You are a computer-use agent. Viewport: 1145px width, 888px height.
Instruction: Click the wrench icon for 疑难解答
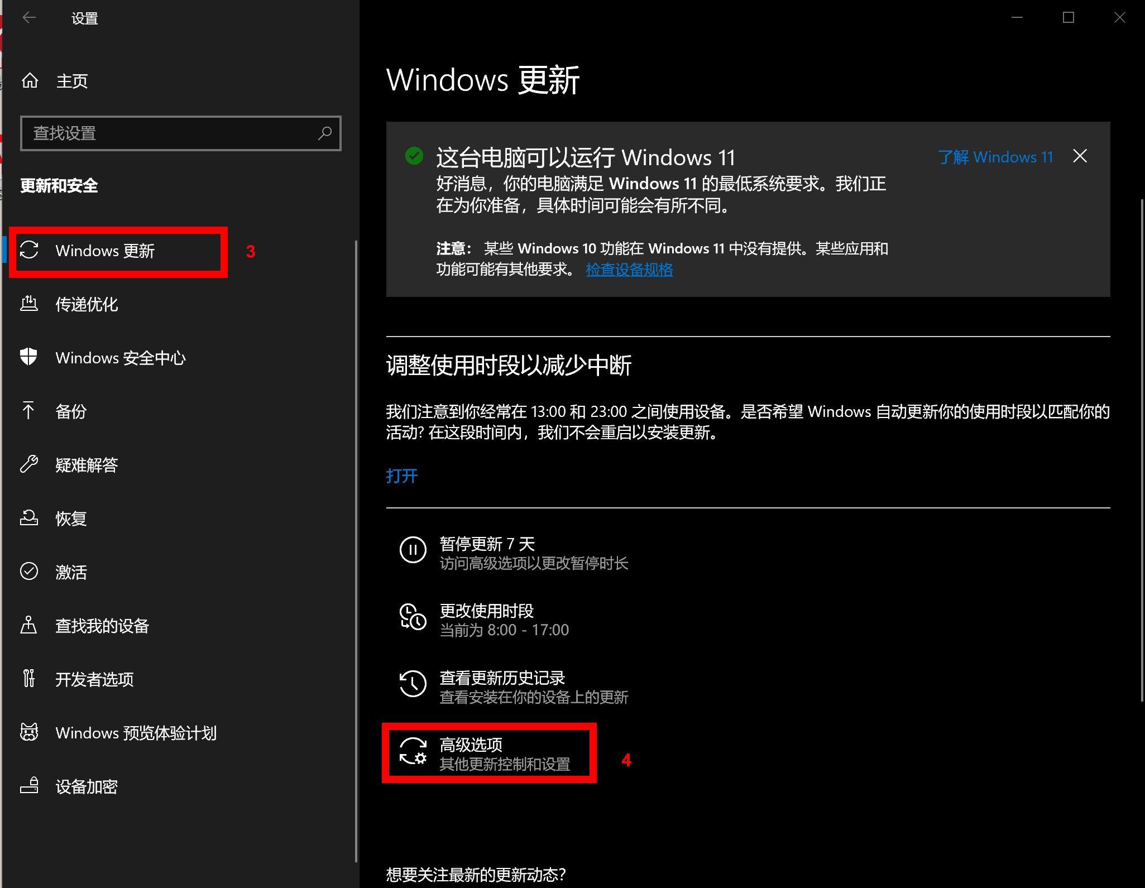point(29,464)
